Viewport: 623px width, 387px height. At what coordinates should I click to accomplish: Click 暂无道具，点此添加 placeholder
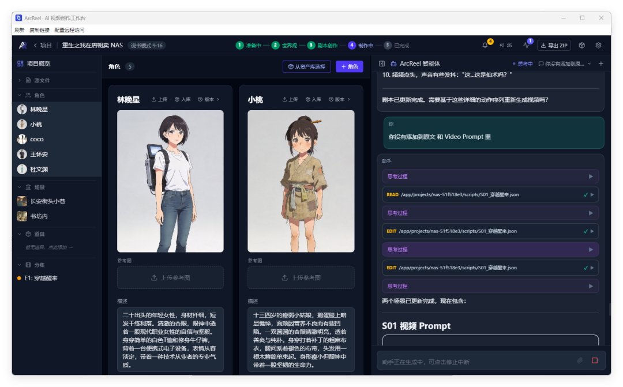click(x=49, y=247)
